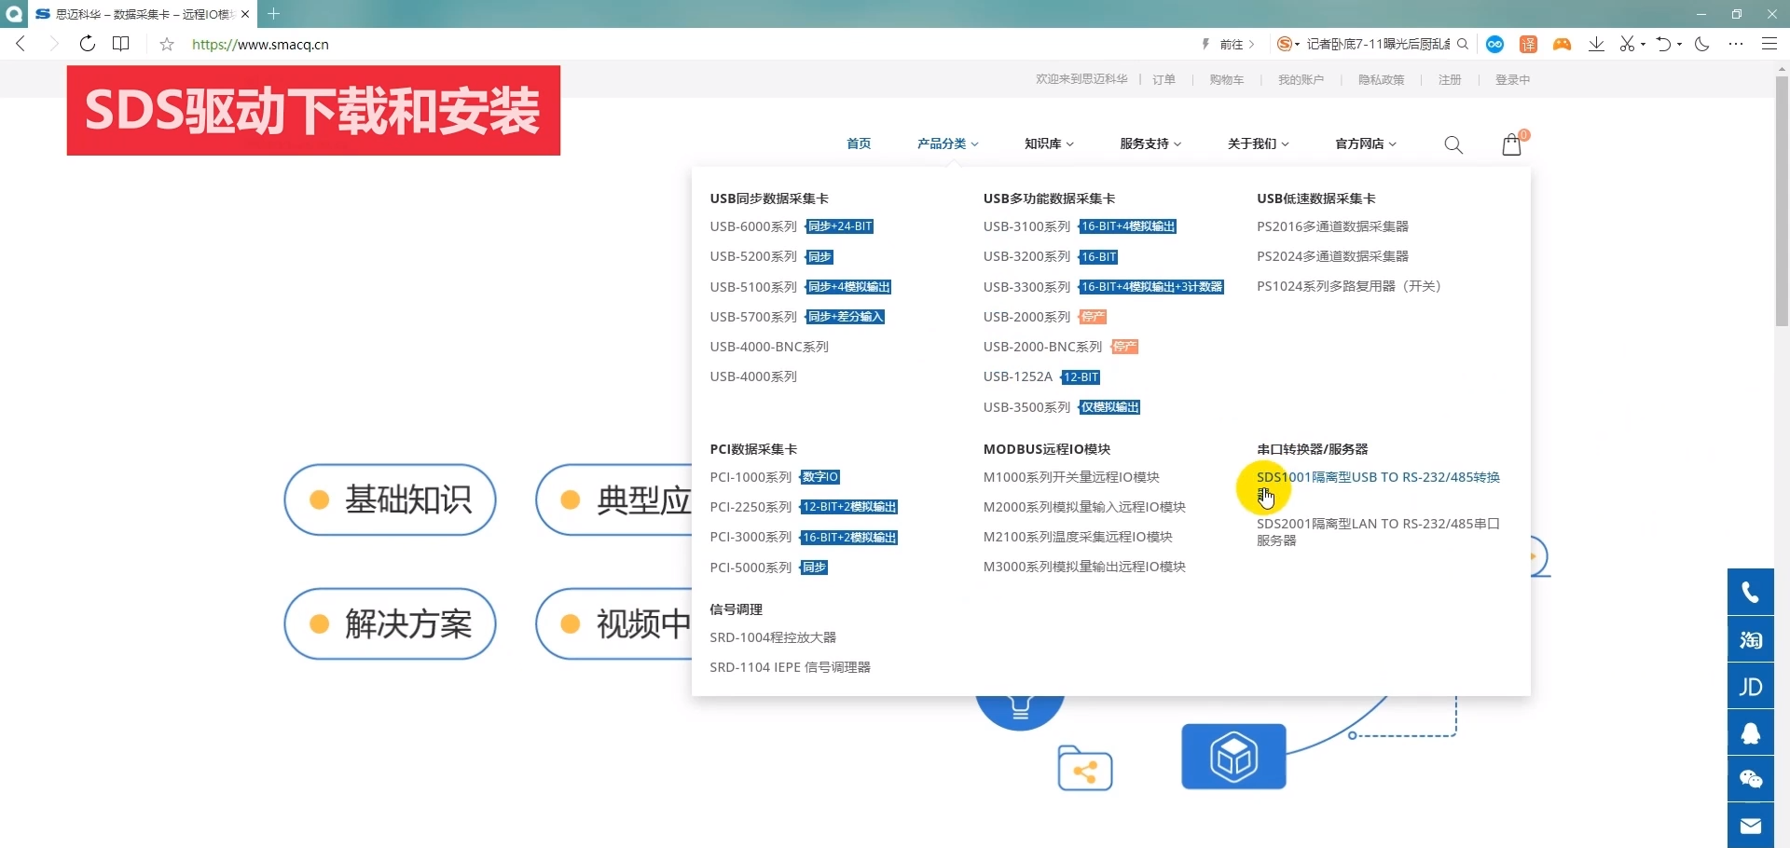The image size is (1790, 848).
Task: Select USB-5100系列 menu entry
Action: (753, 287)
